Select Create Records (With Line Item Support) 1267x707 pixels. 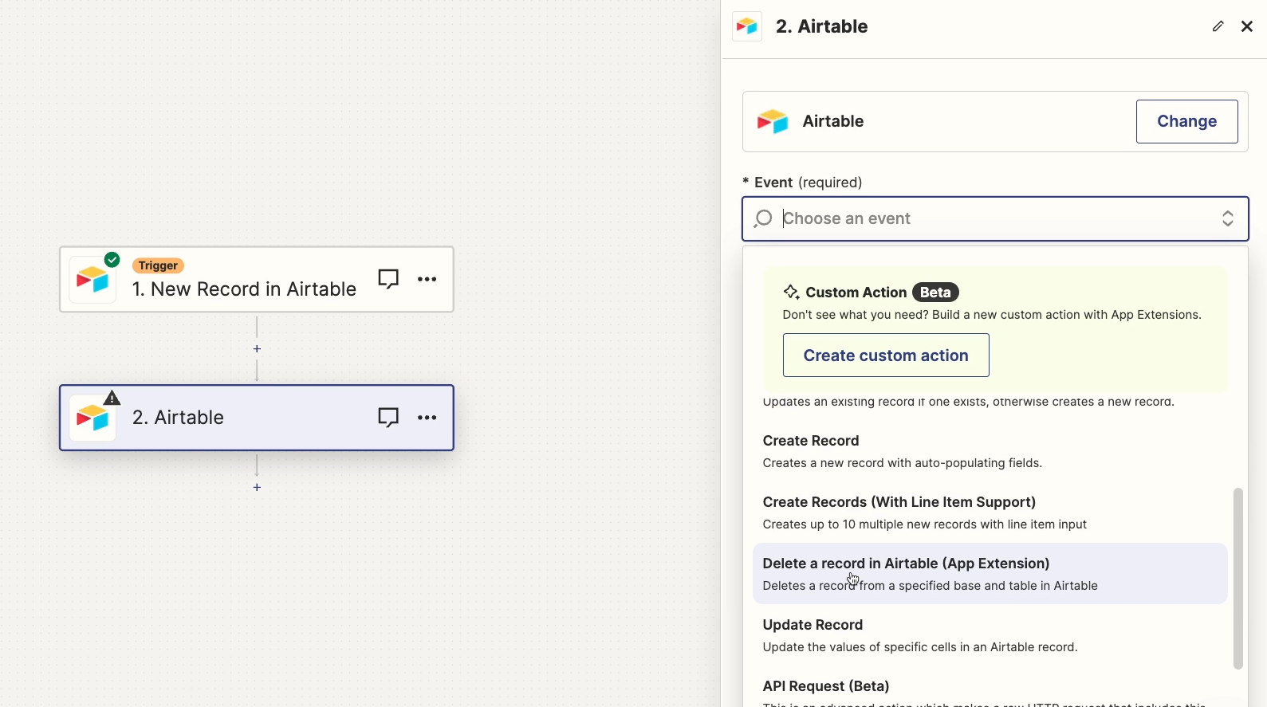click(x=990, y=513)
